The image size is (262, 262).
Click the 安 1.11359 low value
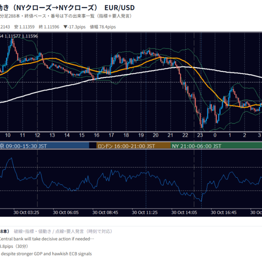pyautogui.click(x=24, y=27)
